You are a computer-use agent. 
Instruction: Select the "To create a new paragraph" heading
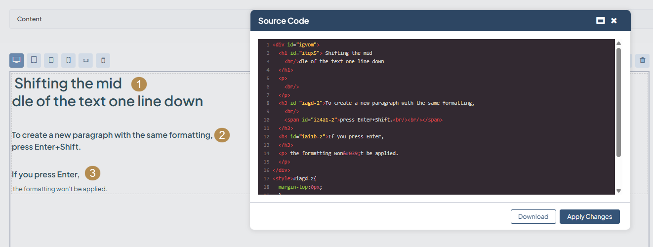coord(112,135)
